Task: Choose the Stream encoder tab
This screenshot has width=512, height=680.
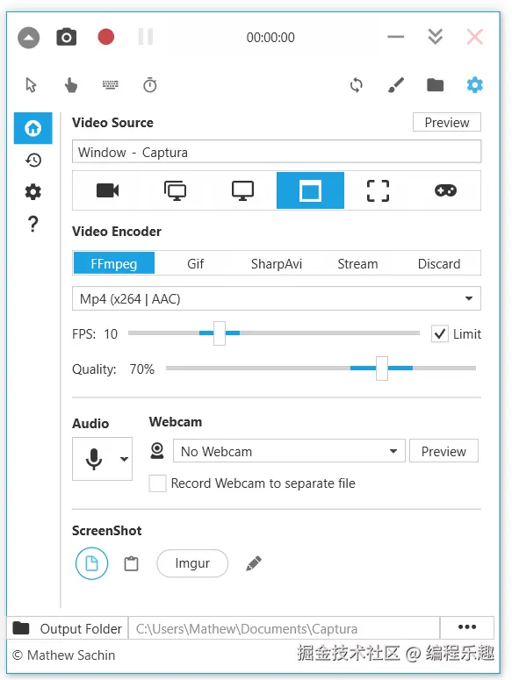Action: coord(357,263)
